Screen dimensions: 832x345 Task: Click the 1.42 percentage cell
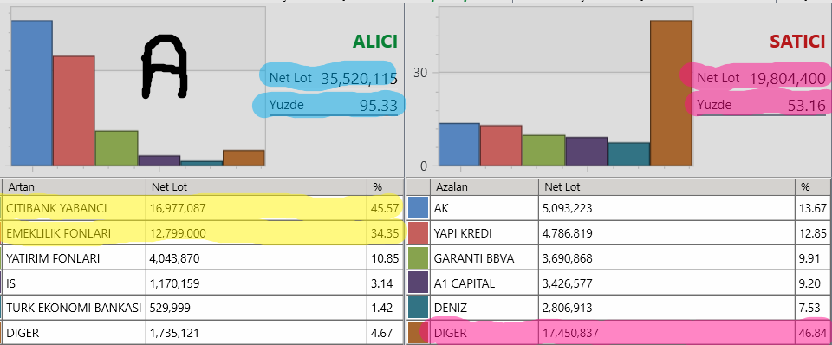click(384, 308)
